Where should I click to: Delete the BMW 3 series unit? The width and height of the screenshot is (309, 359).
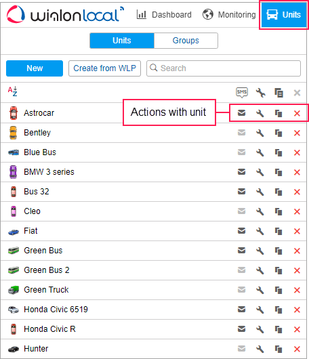(297, 172)
